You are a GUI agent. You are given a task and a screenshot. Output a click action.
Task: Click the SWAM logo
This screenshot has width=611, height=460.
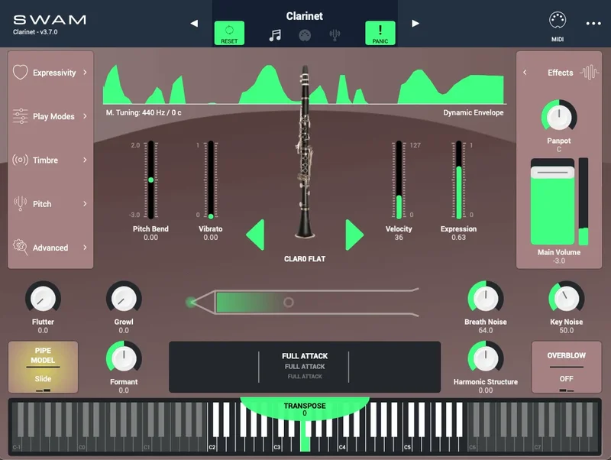(50, 20)
